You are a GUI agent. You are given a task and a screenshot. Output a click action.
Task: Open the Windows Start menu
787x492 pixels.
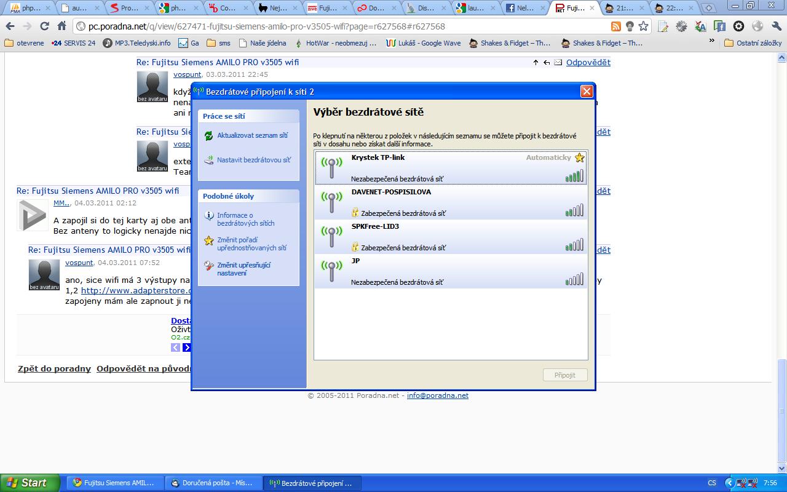tap(30, 483)
